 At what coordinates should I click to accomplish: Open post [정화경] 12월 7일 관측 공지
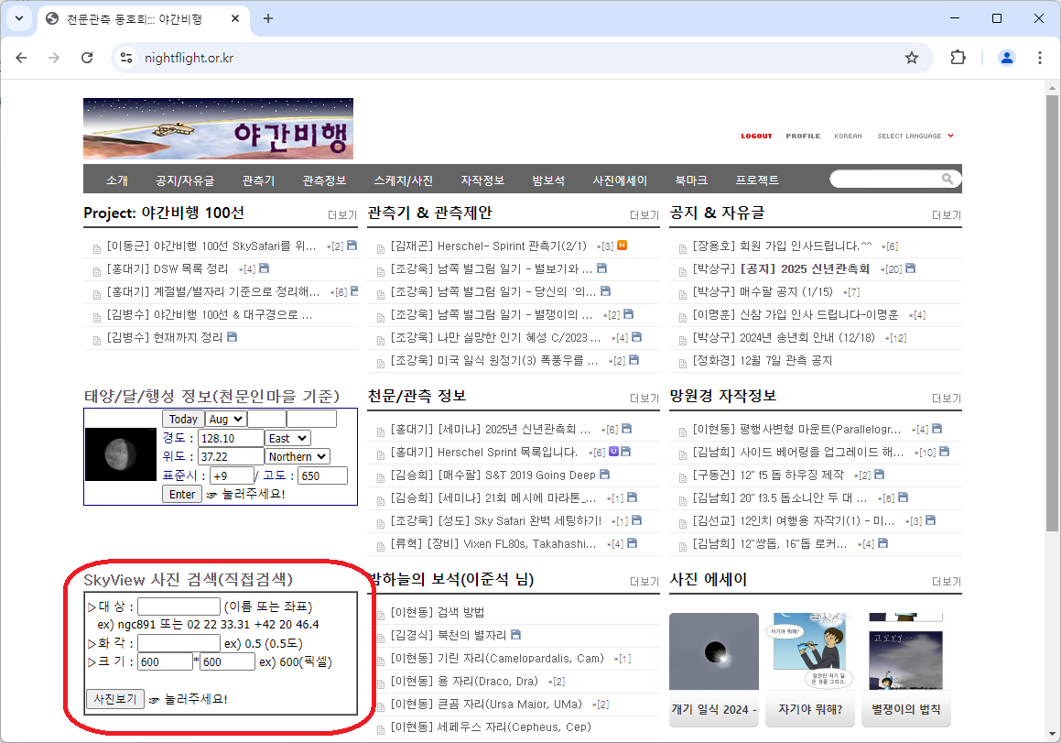[x=763, y=360]
